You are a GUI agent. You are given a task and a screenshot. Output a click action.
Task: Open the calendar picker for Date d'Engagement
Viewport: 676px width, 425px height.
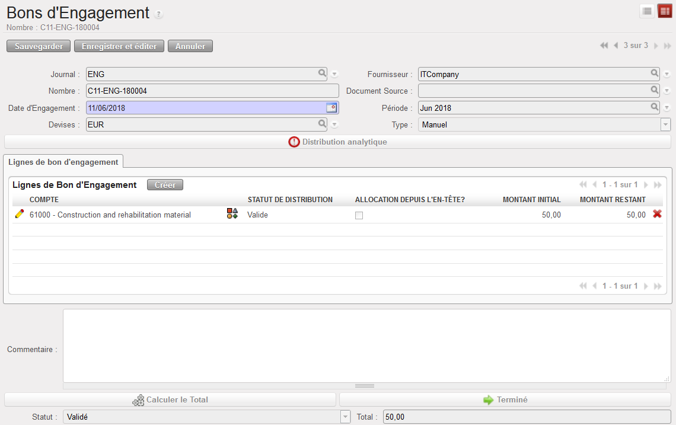[331, 108]
